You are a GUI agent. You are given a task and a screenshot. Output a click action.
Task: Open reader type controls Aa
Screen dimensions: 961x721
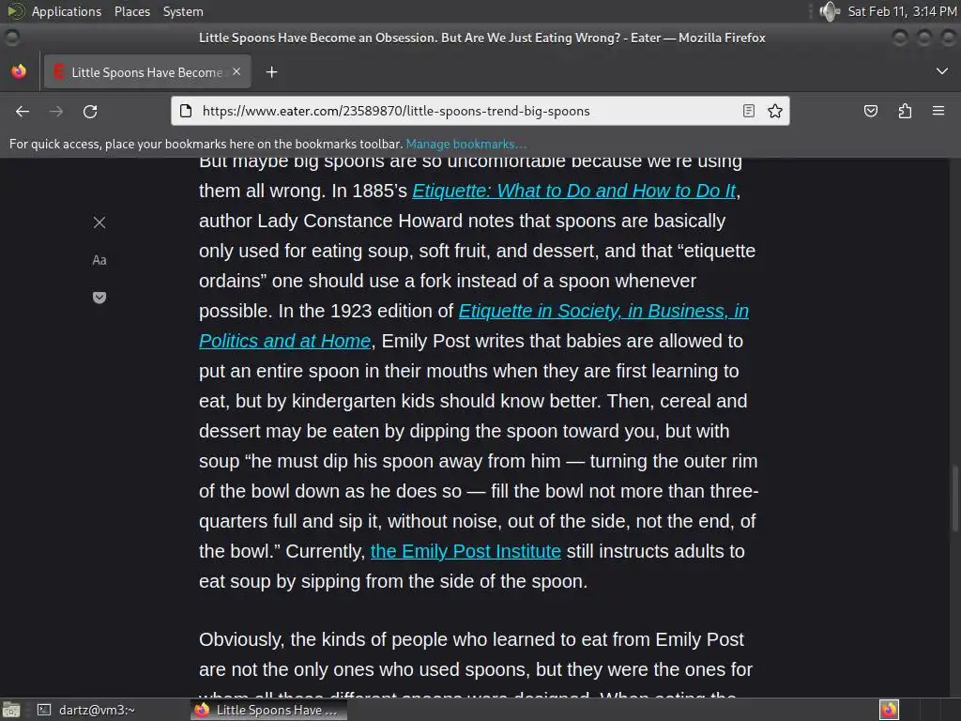tap(99, 260)
